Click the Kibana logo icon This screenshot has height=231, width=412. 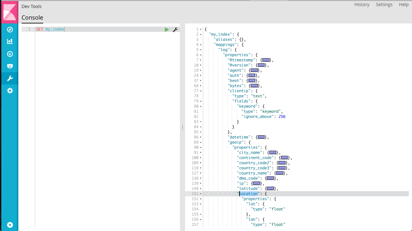10,12
